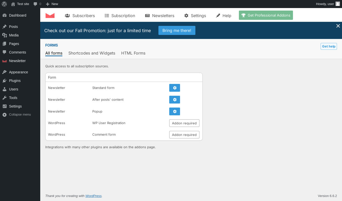Click the WP User Registration text

pyautogui.click(x=109, y=123)
